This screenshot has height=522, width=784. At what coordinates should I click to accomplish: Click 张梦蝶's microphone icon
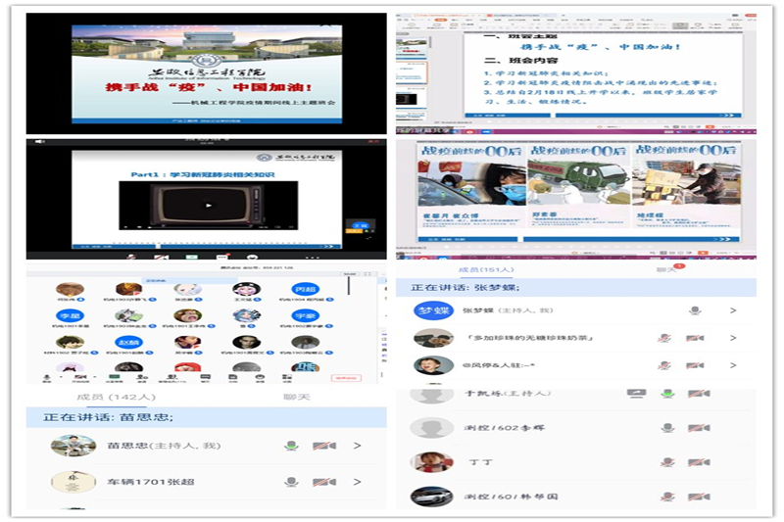(695, 310)
